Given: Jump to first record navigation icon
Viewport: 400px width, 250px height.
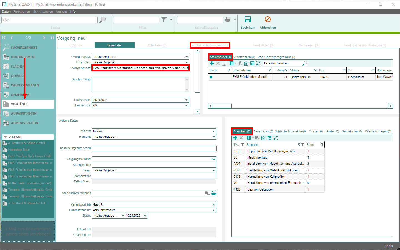Looking at the screenshot, I should [4, 38].
